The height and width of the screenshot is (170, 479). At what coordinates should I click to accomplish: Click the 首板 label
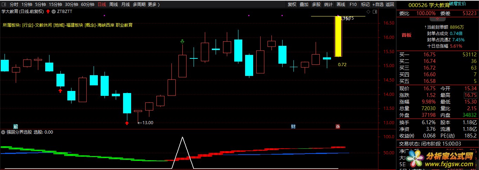[407, 35]
